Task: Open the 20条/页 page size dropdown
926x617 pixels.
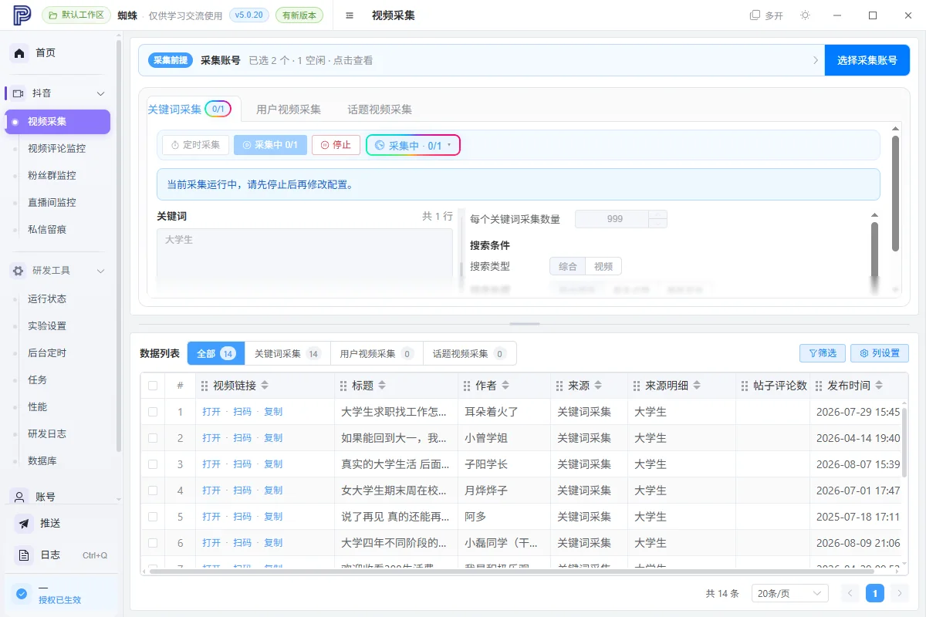Action: click(789, 593)
